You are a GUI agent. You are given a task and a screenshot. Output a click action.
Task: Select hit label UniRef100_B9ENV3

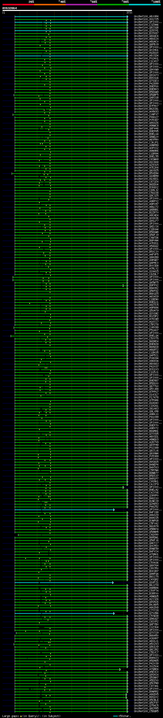146,89
